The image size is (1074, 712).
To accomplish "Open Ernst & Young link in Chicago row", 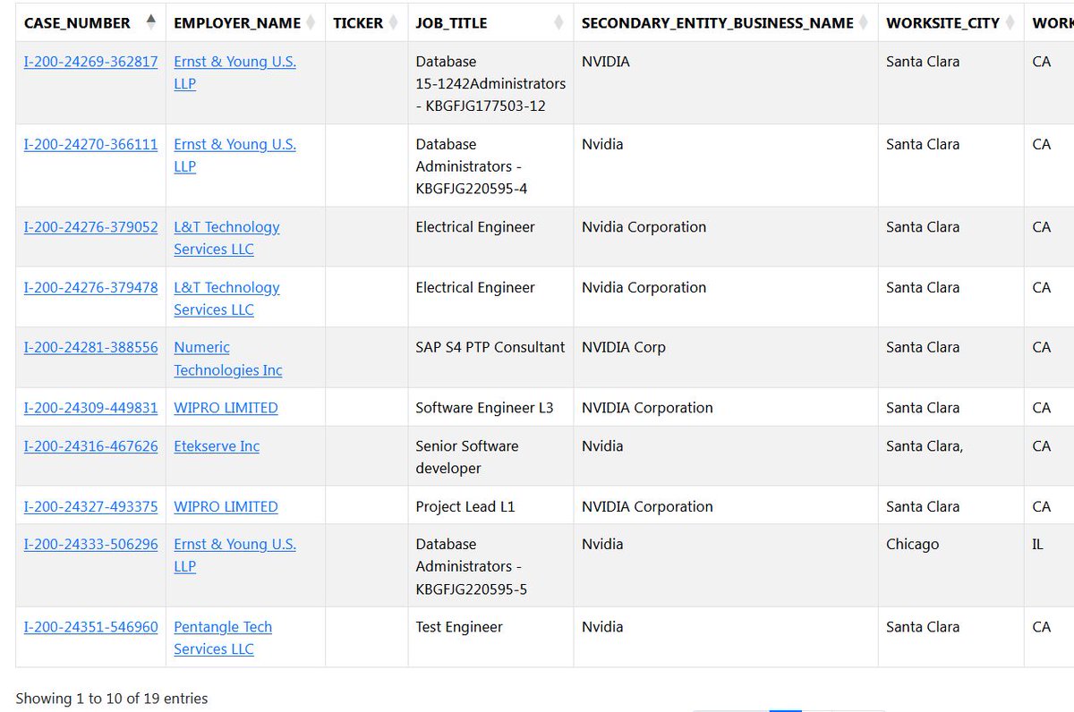I will (x=234, y=555).
